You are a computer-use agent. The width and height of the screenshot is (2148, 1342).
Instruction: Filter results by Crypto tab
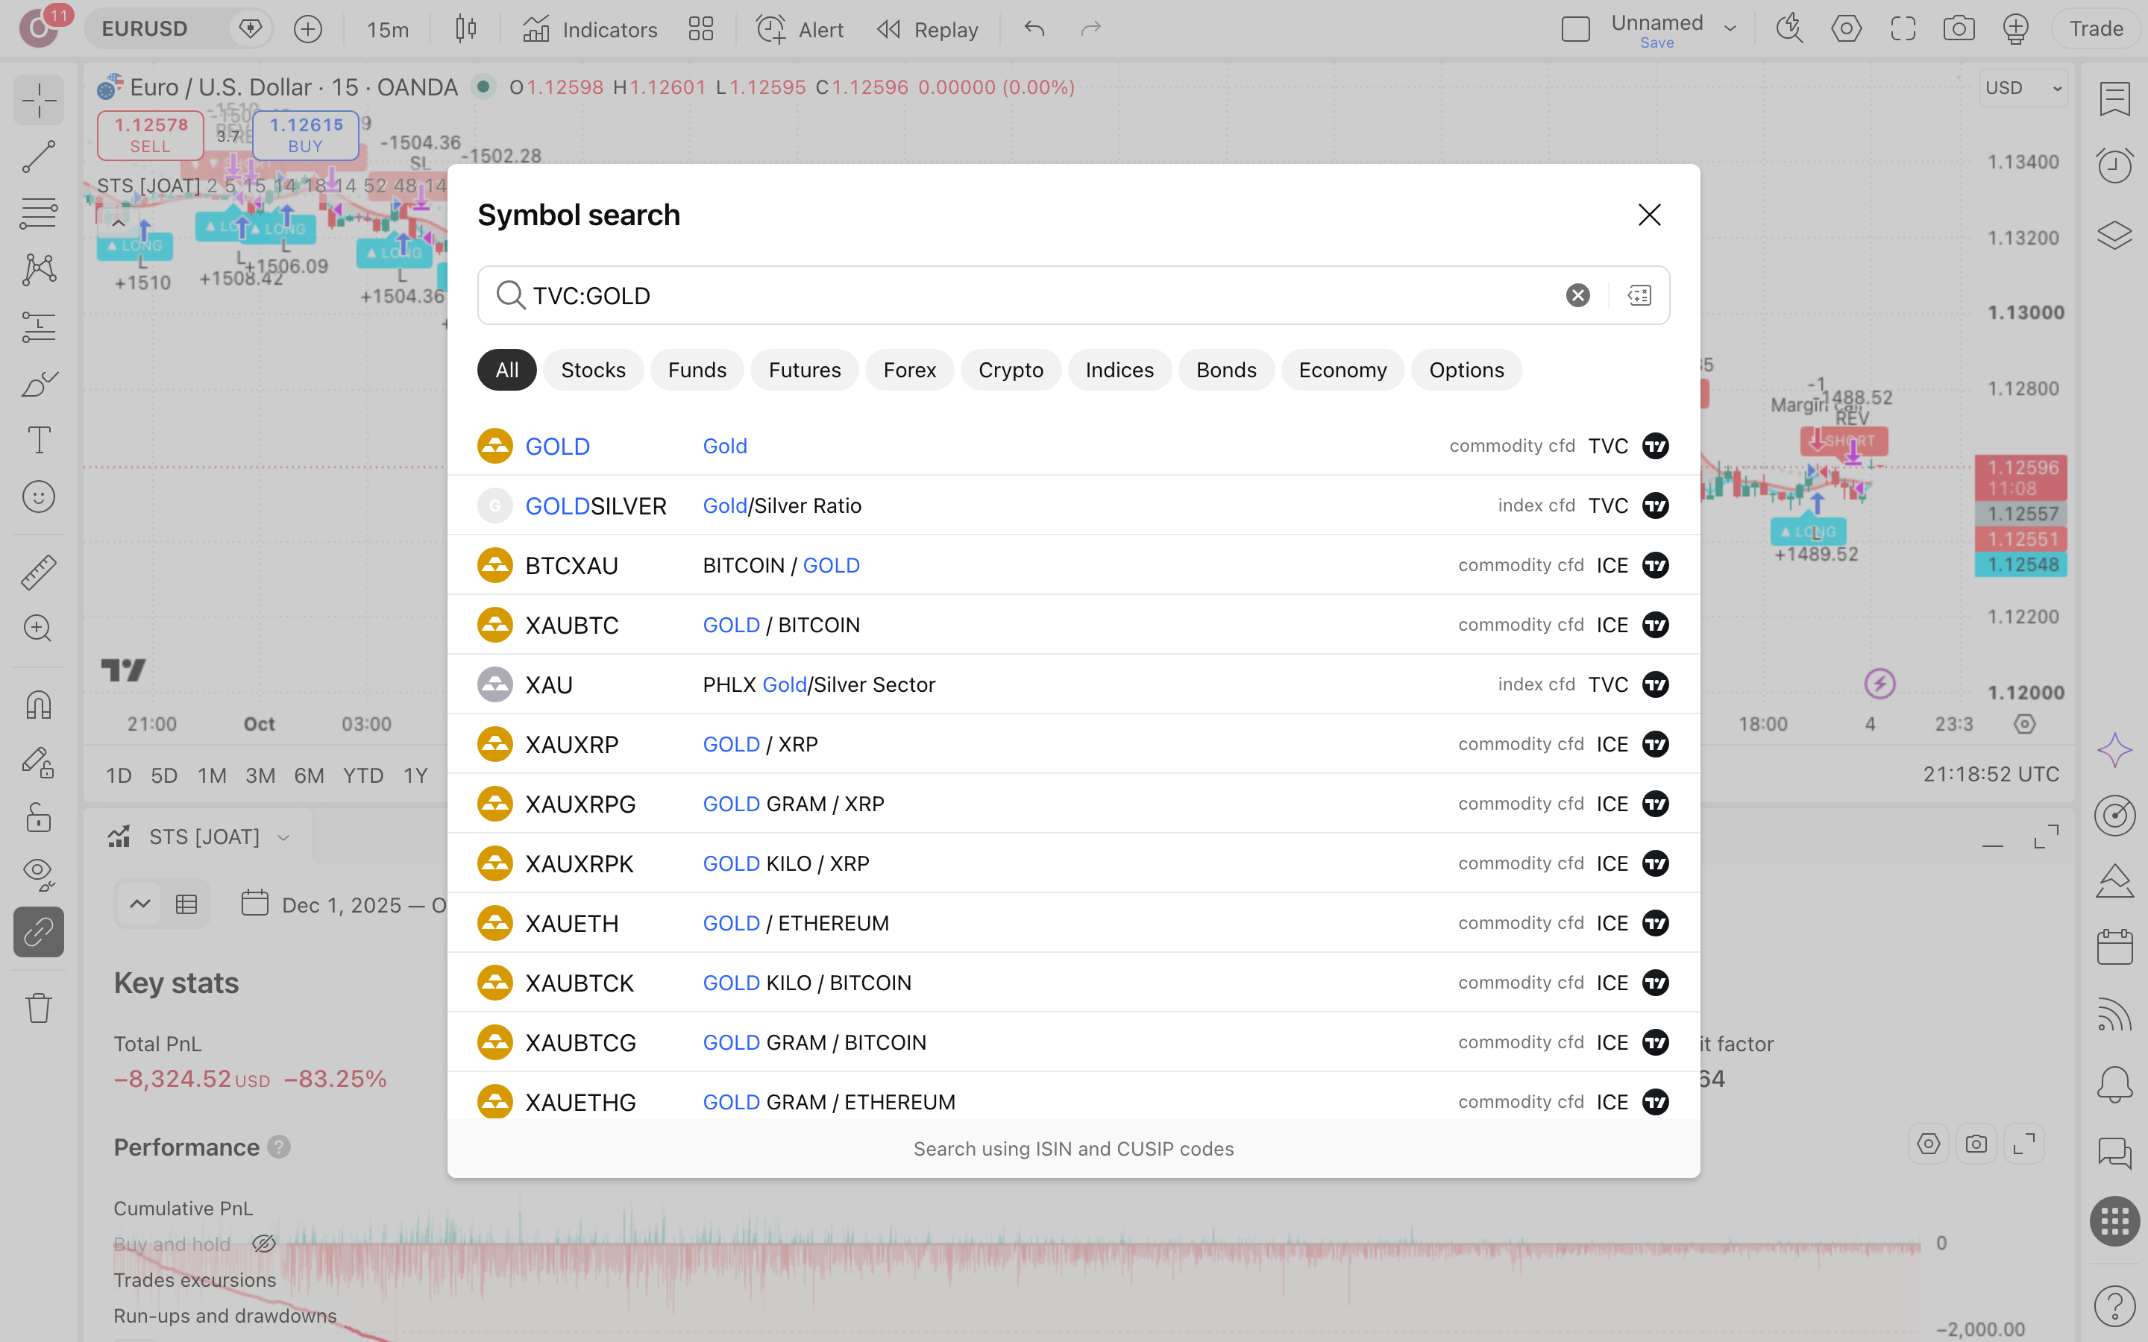pyautogui.click(x=1010, y=370)
